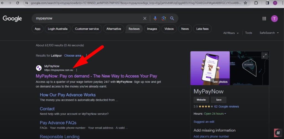Click in the Google search input field

86,18
